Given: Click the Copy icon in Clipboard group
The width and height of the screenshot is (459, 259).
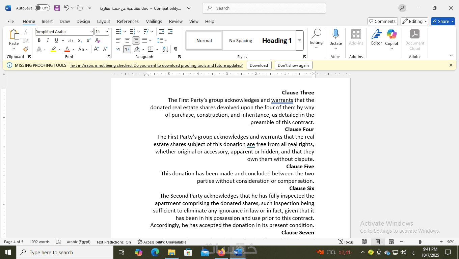Looking at the screenshot, I should (26, 40).
